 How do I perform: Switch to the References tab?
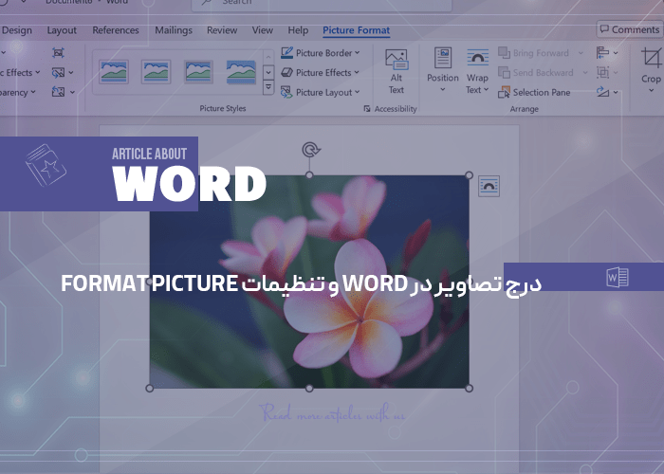tap(116, 30)
